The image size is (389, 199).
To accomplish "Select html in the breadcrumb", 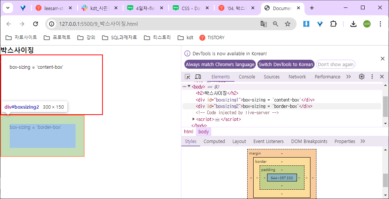I will point(189,132).
